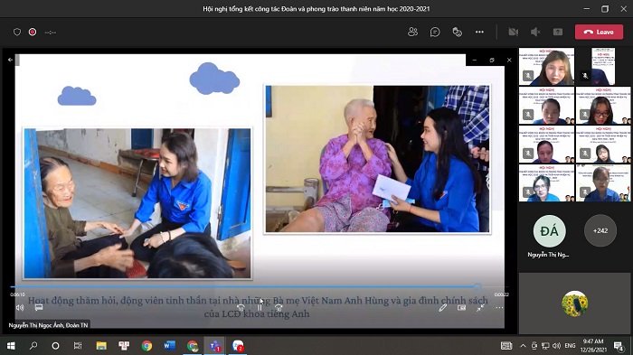The height and width of the screenshot is (355, 633).
Task: Open the second Chrome profile taskbar icon
Action: [192, 346]
